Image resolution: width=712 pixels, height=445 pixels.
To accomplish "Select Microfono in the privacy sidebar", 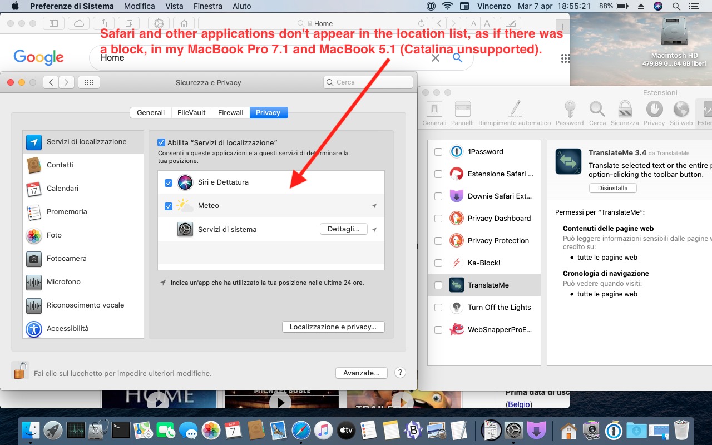I will pos(83,282).
